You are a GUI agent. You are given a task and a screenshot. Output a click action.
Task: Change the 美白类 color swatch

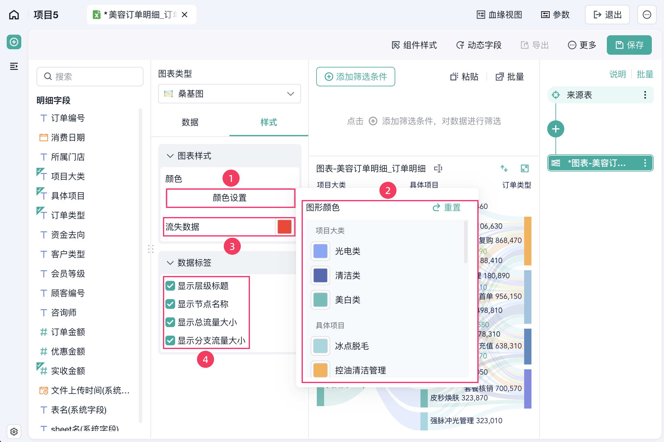pyautogui.click(x=320, y=300)
